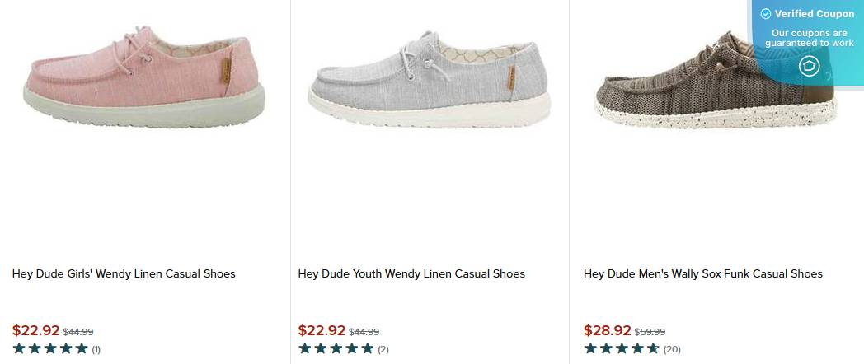Click crossed-out $44.99 price under Girls' Wendy
Viewport: 864px width, 364px height.
[78, 332]
